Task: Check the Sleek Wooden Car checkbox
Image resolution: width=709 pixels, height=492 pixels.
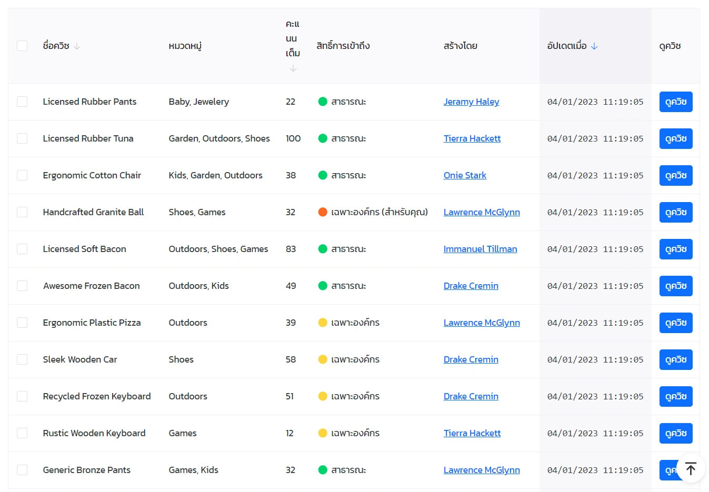Action: click(22, 359)
